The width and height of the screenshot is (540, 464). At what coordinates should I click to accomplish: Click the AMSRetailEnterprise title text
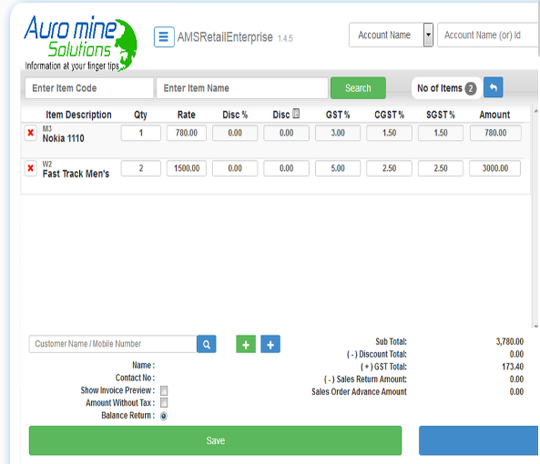point(225,37)
